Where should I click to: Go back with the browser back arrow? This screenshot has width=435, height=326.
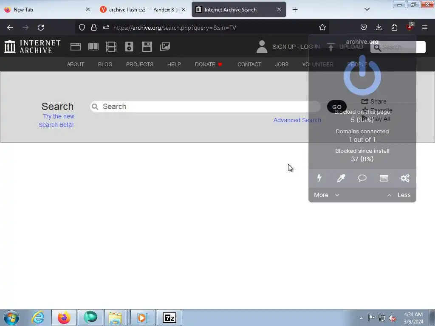coord(10,28)
